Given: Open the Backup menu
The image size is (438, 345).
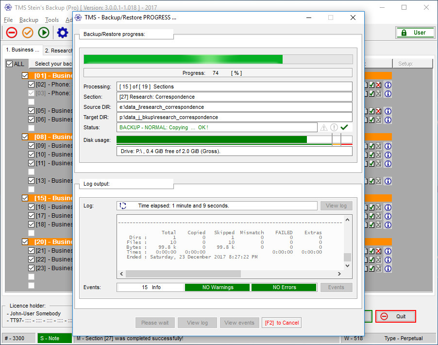Looking at the screenshot, I should (29, 20).
